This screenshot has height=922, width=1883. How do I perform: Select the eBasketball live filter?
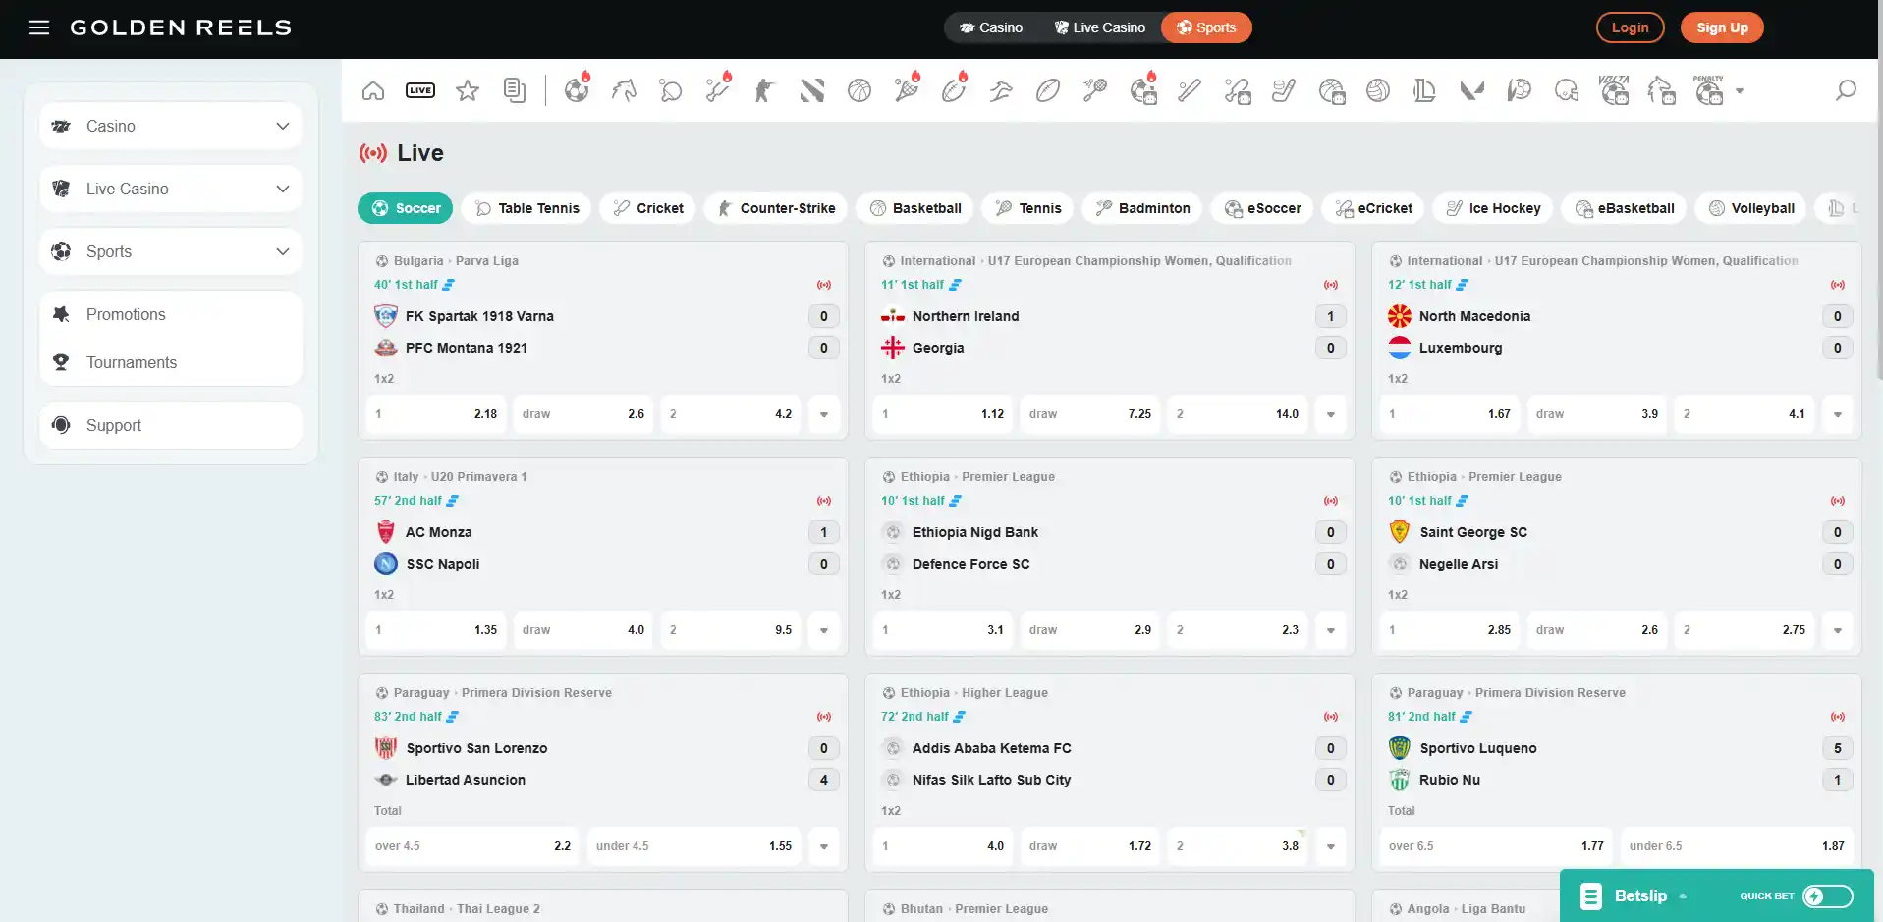click(x=1624, y=208)
